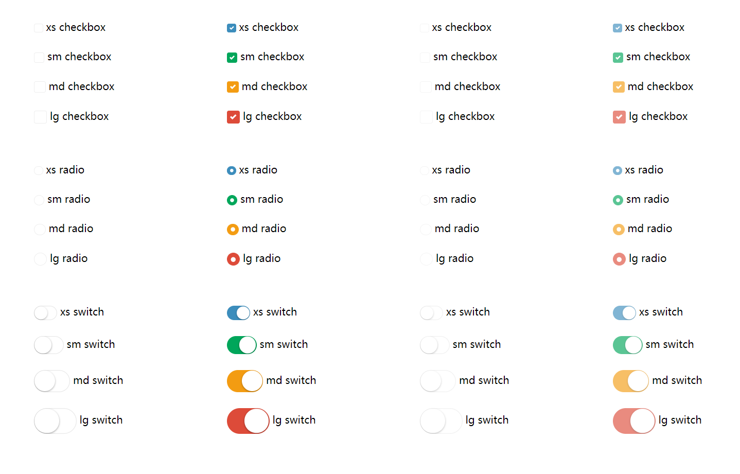Click the faded light-orange md checkbox
Viewport: 740px width, 474px height.
tap(619, 87)
